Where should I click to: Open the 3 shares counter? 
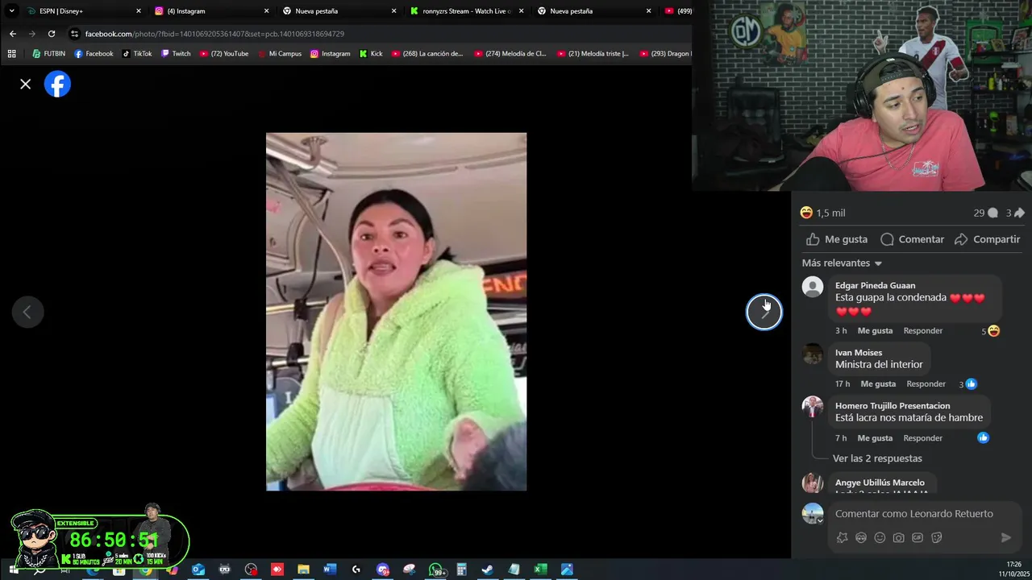click(1014, 213)
